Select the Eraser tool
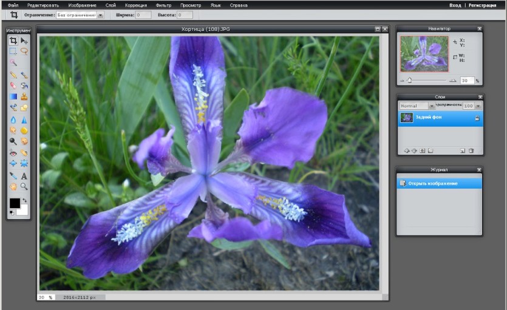 click(13, 86)
